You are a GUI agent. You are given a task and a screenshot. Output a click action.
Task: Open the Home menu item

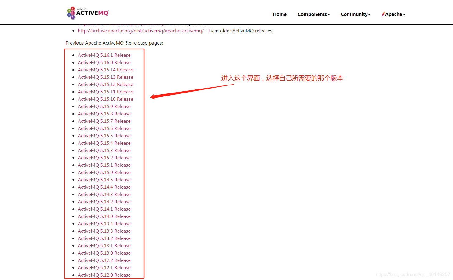(x=279, y=14)
